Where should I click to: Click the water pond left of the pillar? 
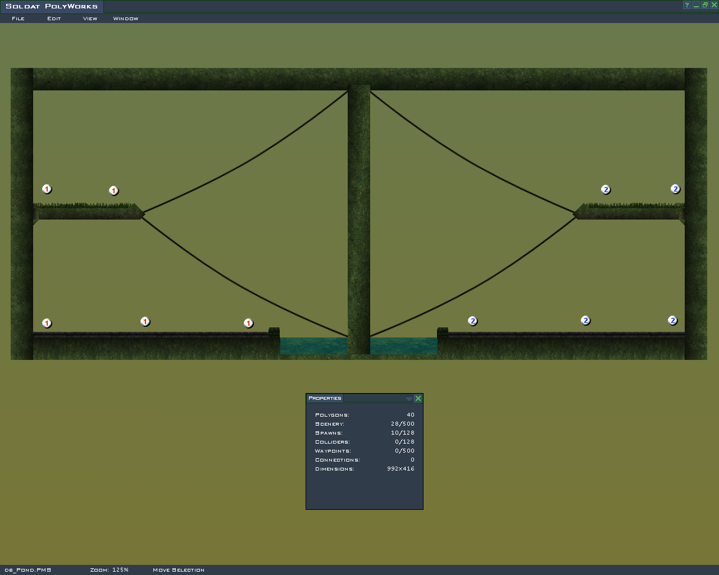point(313,346)
